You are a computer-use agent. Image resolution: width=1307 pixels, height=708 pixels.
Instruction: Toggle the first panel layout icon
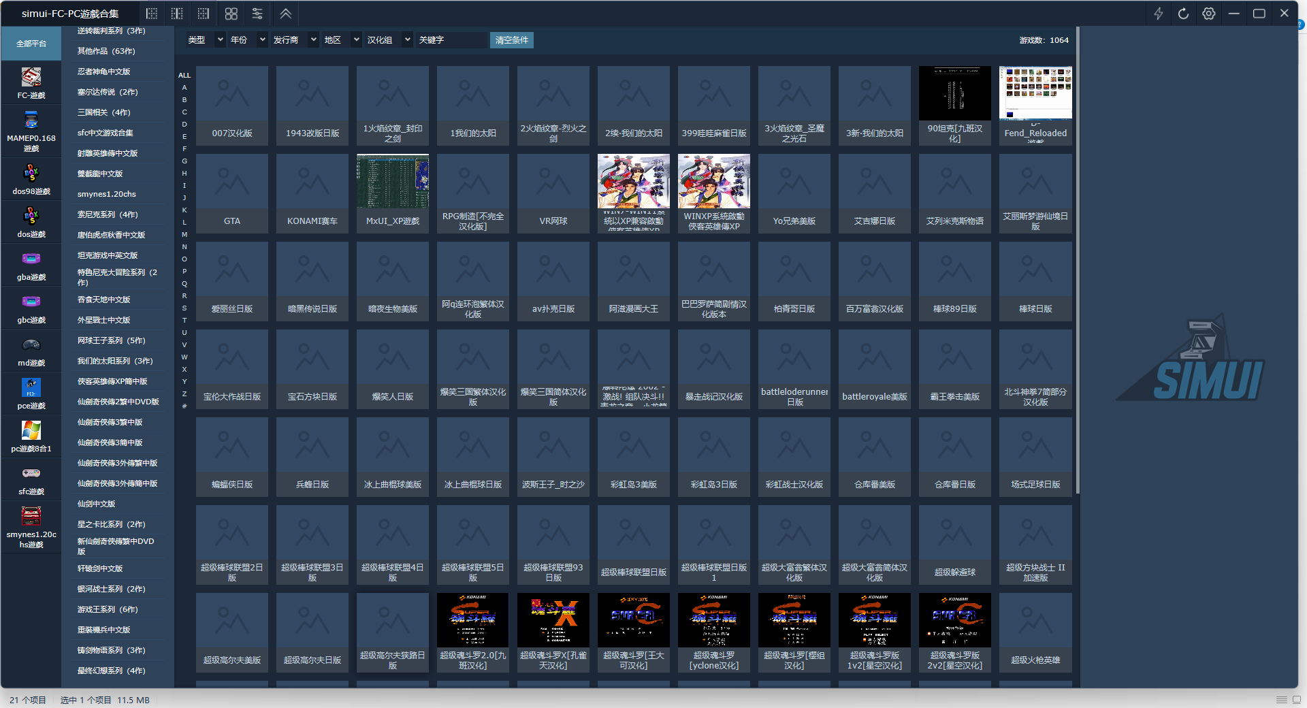pyautogui.click(x=152, y=14)
